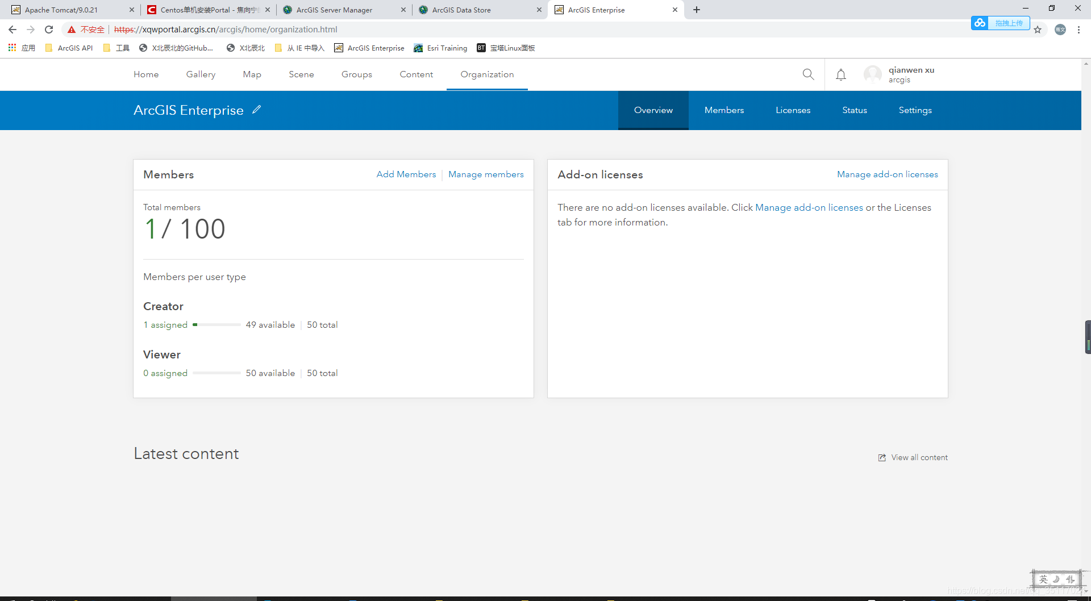Click the ArcGIS Enterprise organization title

189,110
